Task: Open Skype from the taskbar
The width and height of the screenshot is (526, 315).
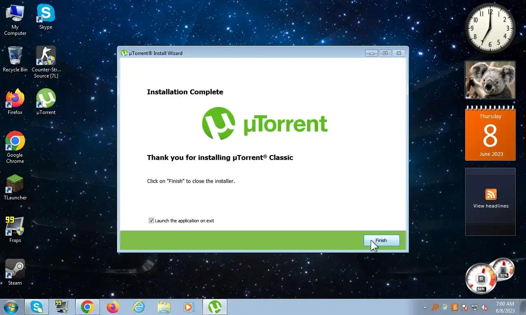Action: tap(36, 307)
